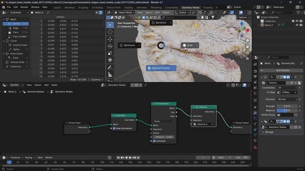305x171 pixels.
Task: Switch to the Shading workspace tab
Action: (x=129, y=8)
